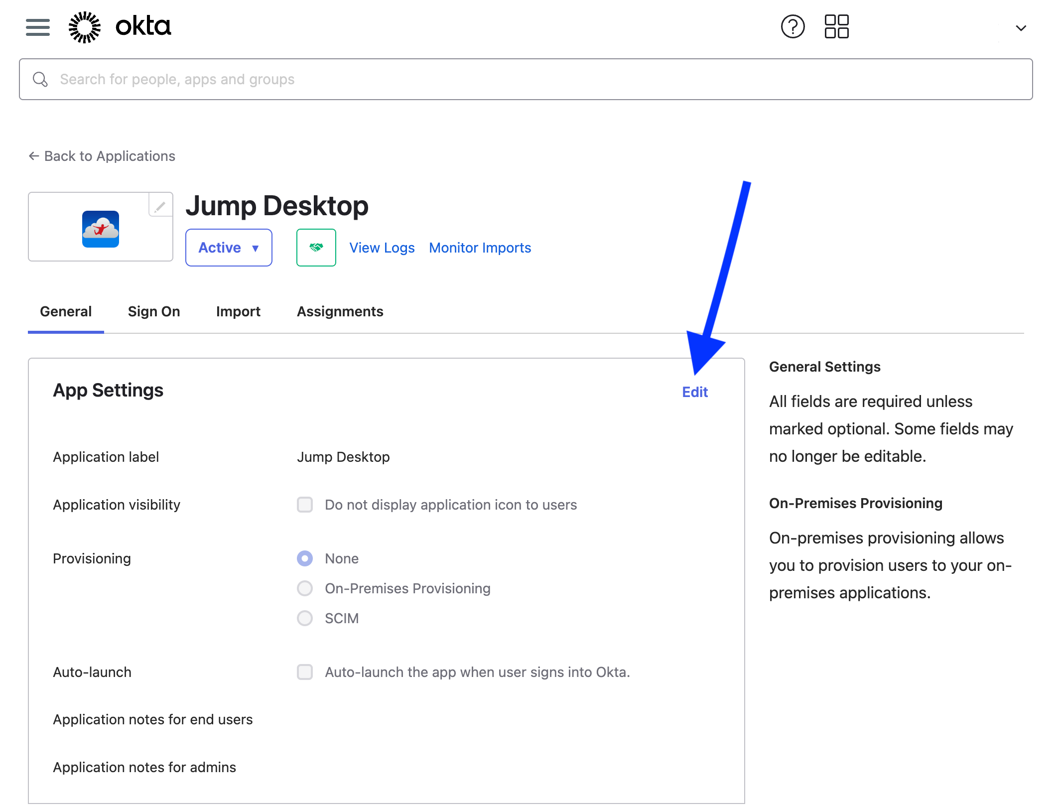Click the green handshake icon button
Screen dimensions: 1057x807
tap(316, 248)
